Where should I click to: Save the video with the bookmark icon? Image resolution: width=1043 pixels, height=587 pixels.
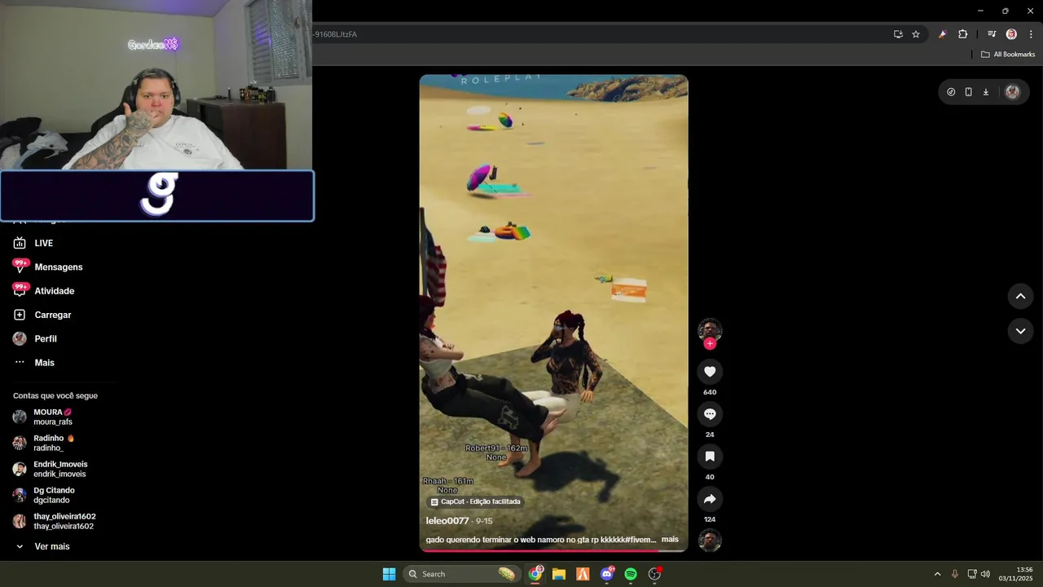710,457
